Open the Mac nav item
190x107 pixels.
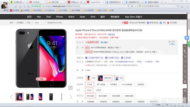39,17
